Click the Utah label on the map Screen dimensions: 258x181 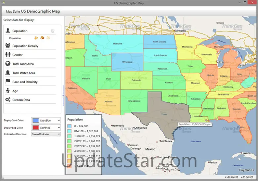(x=108, y=79)
